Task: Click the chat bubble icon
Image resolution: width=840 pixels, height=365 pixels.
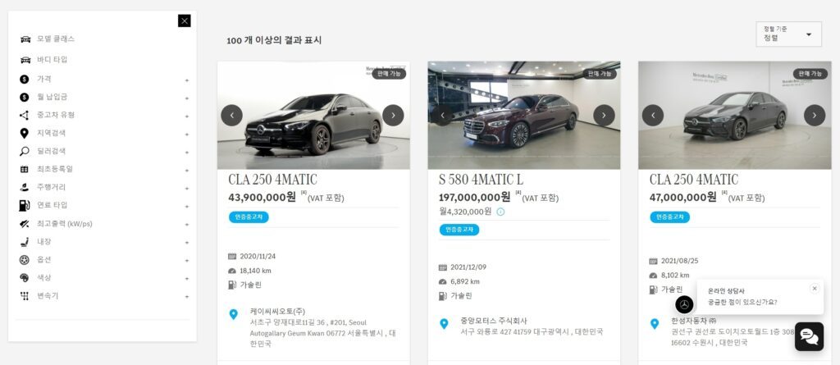Action: point(809,336)
